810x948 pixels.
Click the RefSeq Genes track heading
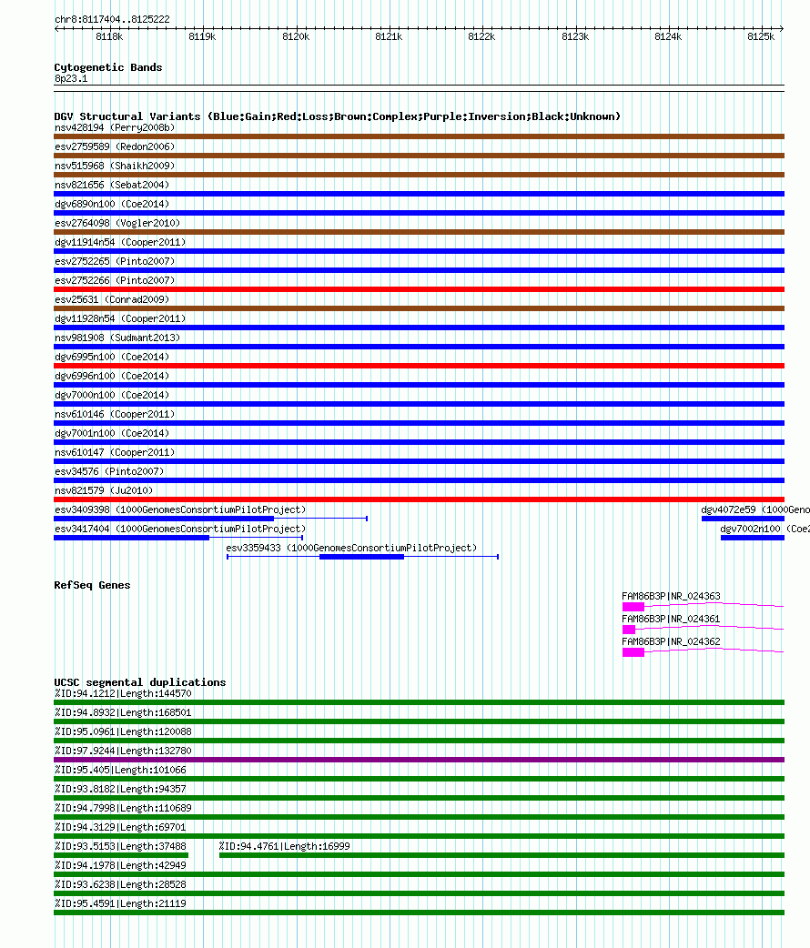pyautogui.click(x=92, y=585)
